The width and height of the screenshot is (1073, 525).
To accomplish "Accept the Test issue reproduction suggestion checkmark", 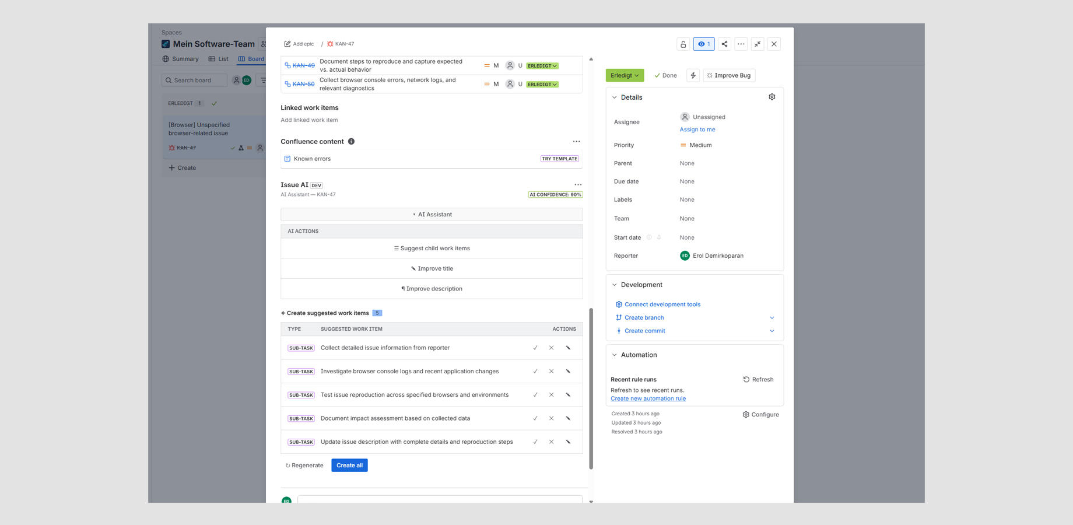I will tap(535, 394).
